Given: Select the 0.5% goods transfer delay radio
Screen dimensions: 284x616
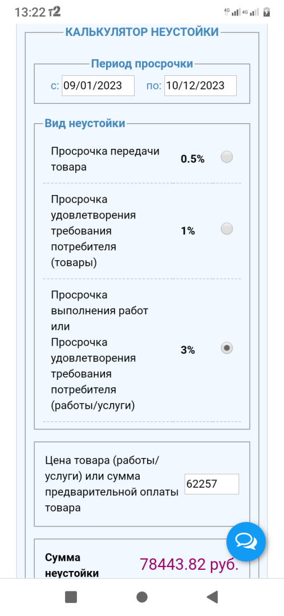Looking at the screenshot, I should 226,157.
